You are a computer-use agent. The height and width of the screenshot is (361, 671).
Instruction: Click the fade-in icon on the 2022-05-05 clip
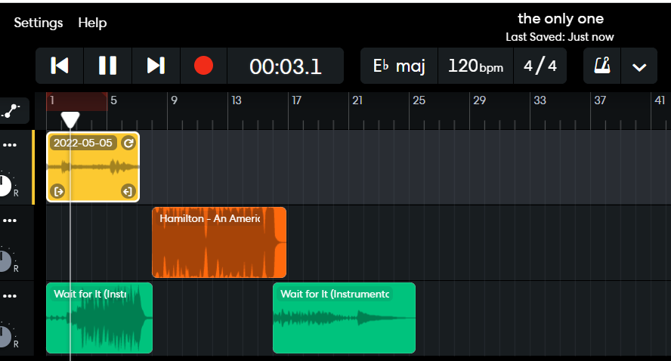click(x=58, y=191)
